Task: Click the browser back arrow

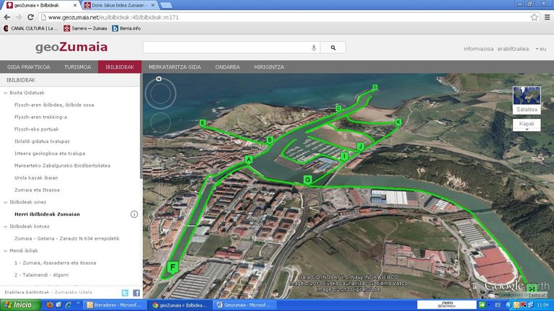Action: 7,17
